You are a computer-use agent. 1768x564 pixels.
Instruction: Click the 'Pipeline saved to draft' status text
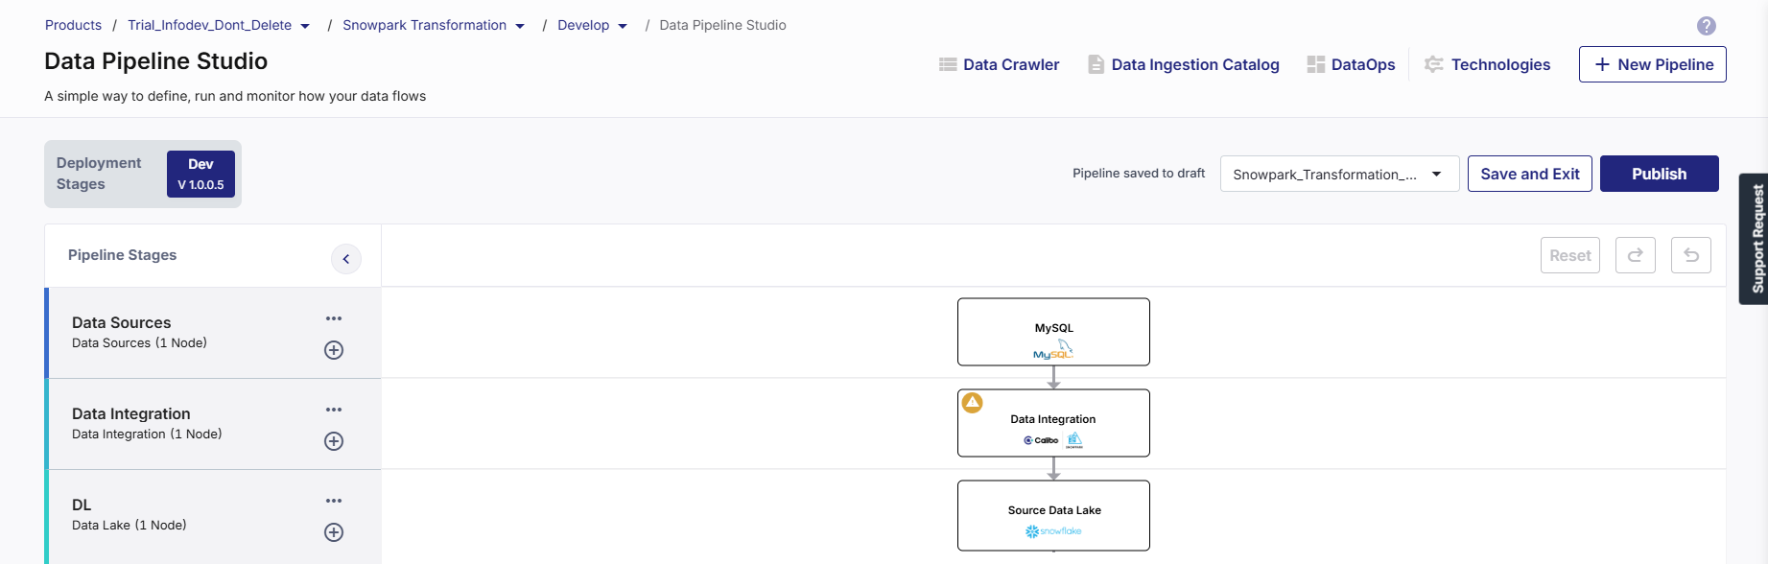1139,174
